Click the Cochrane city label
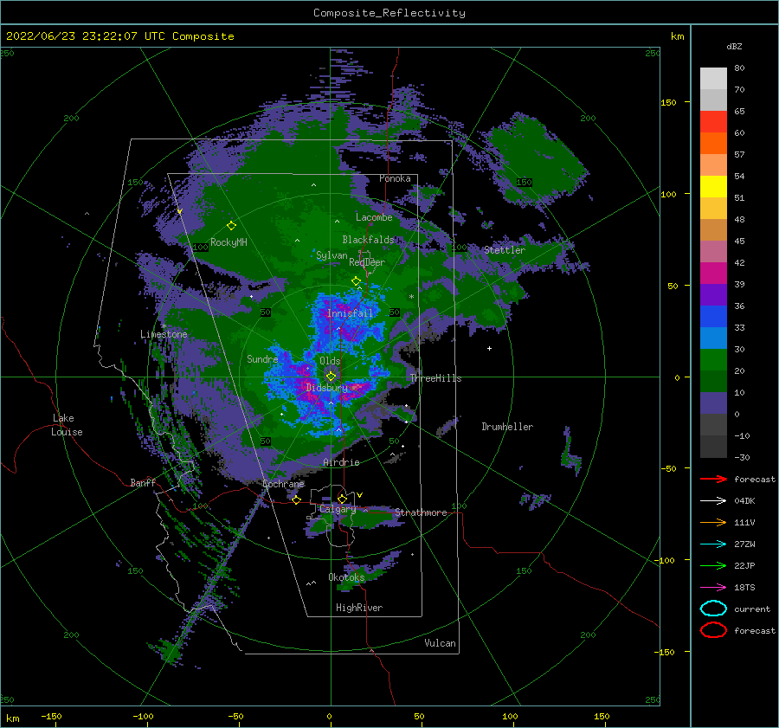779x728 pixels. coord(283,484)
